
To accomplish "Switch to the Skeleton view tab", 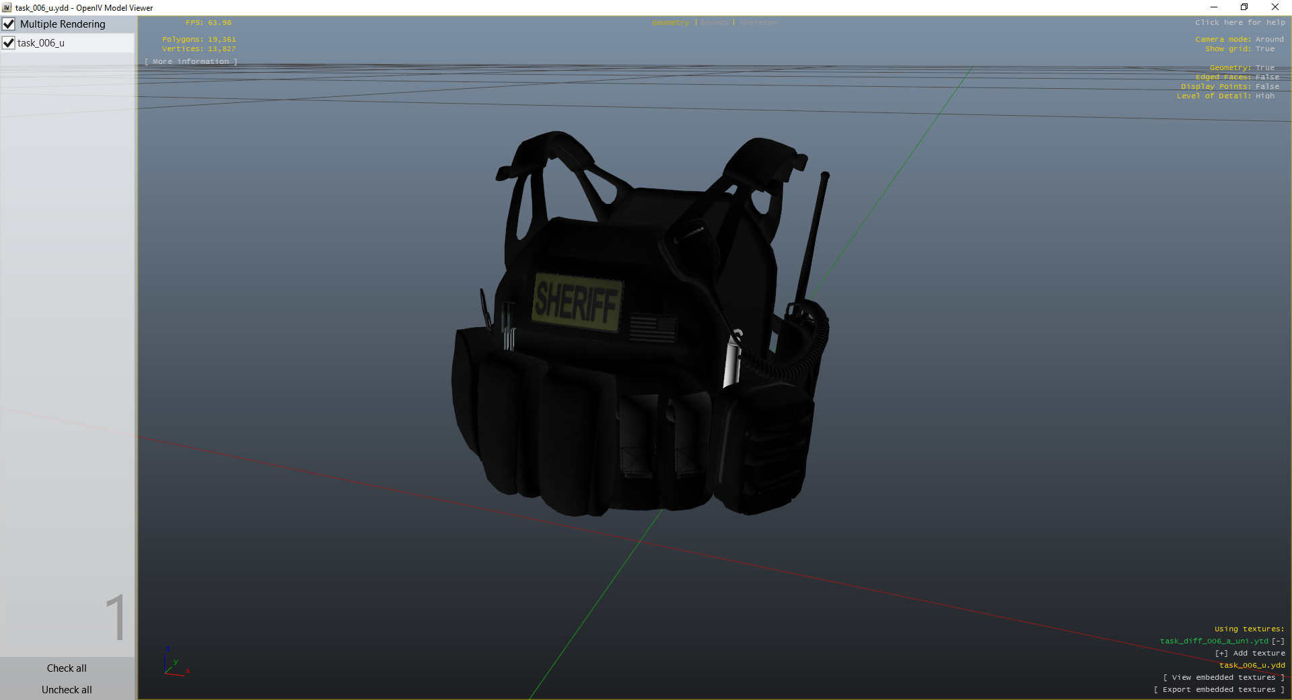I will click(x=758, y=23).
